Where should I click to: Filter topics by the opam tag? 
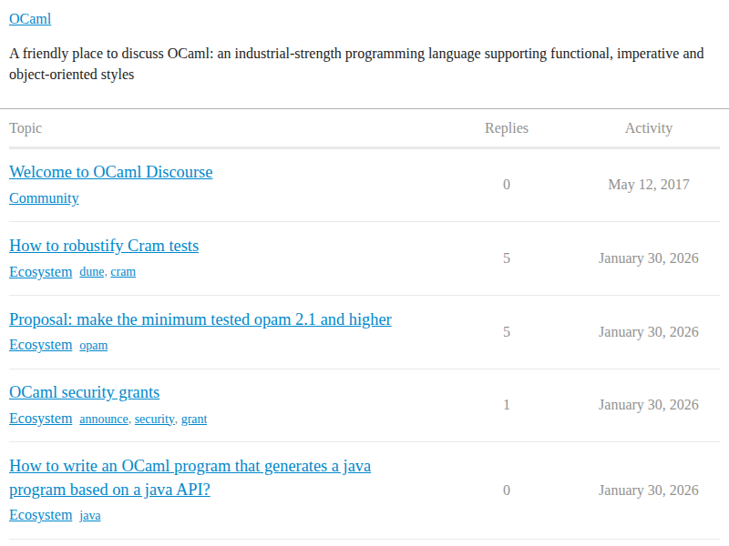[93, 346]
